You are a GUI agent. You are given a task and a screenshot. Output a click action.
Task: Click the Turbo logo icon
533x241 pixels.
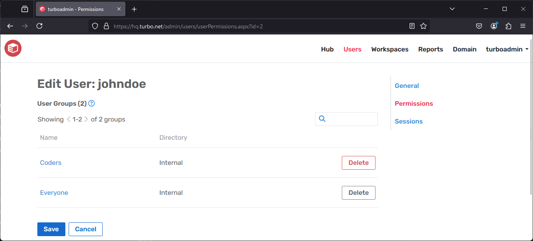[x=13, y=48]
